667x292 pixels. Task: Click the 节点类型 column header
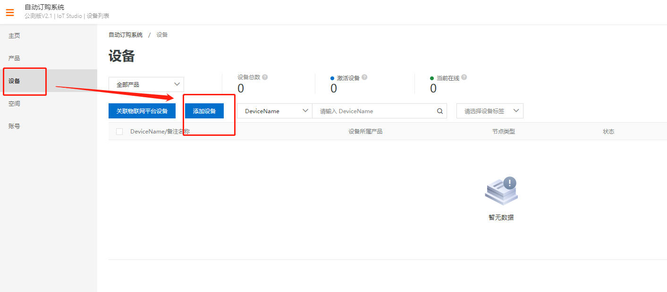click(x=504, y=132)
